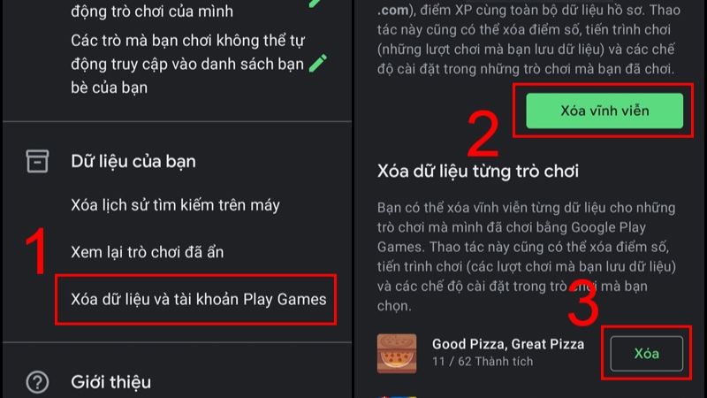Click the archive box icon beside Dữ liệu của bạn

tap(37, 161)
